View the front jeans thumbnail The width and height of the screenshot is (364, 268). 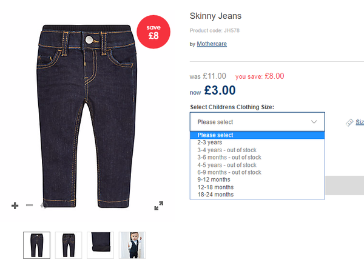pyautogui.click(x=36, y=245)
